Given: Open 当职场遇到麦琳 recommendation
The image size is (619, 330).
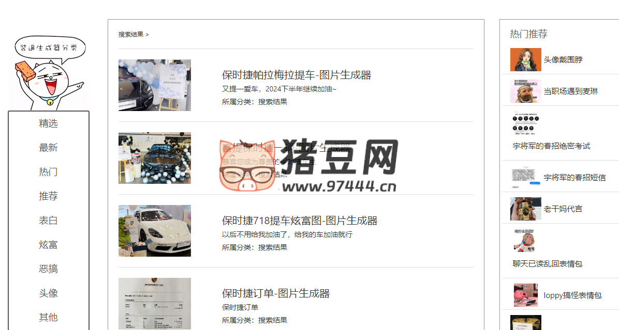Looking at the screenshot, I should pyautogui.click(x=571, y=91).
